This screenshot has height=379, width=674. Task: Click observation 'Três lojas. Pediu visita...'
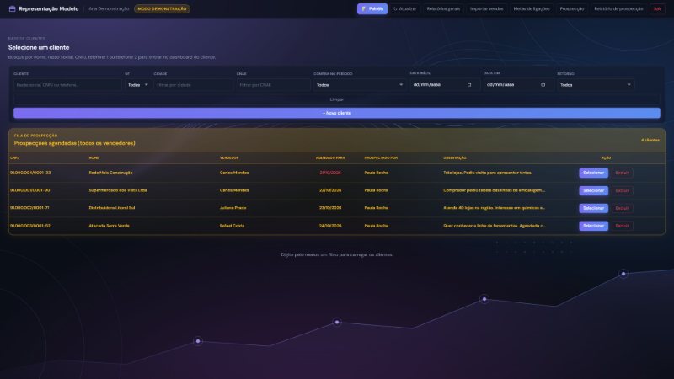[488, 173]
